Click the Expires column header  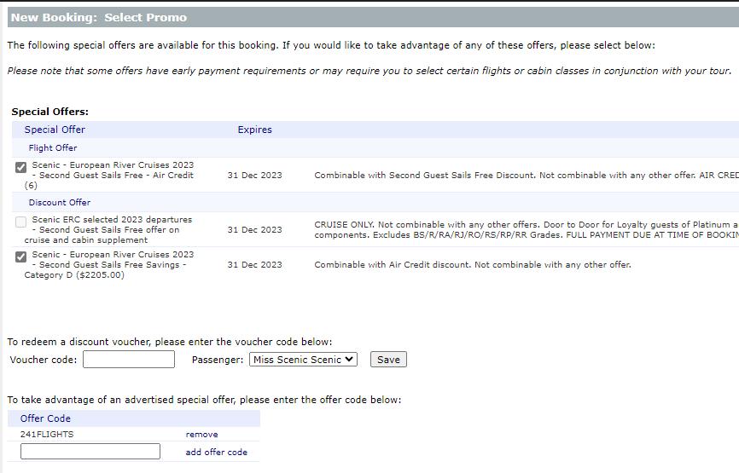coord(254,130)
